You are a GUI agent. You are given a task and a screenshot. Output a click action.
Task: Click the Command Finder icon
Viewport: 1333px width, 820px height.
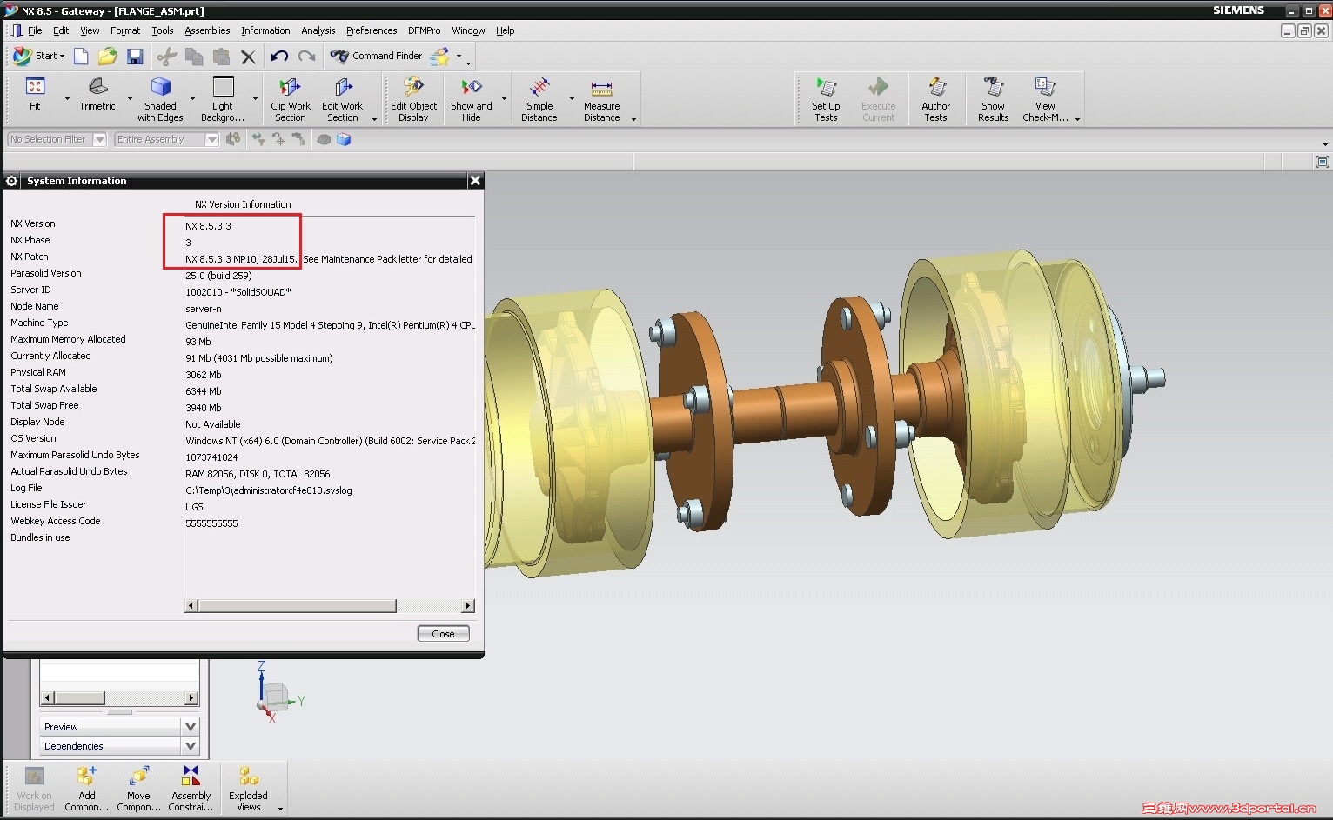click(x=338, y=56)
